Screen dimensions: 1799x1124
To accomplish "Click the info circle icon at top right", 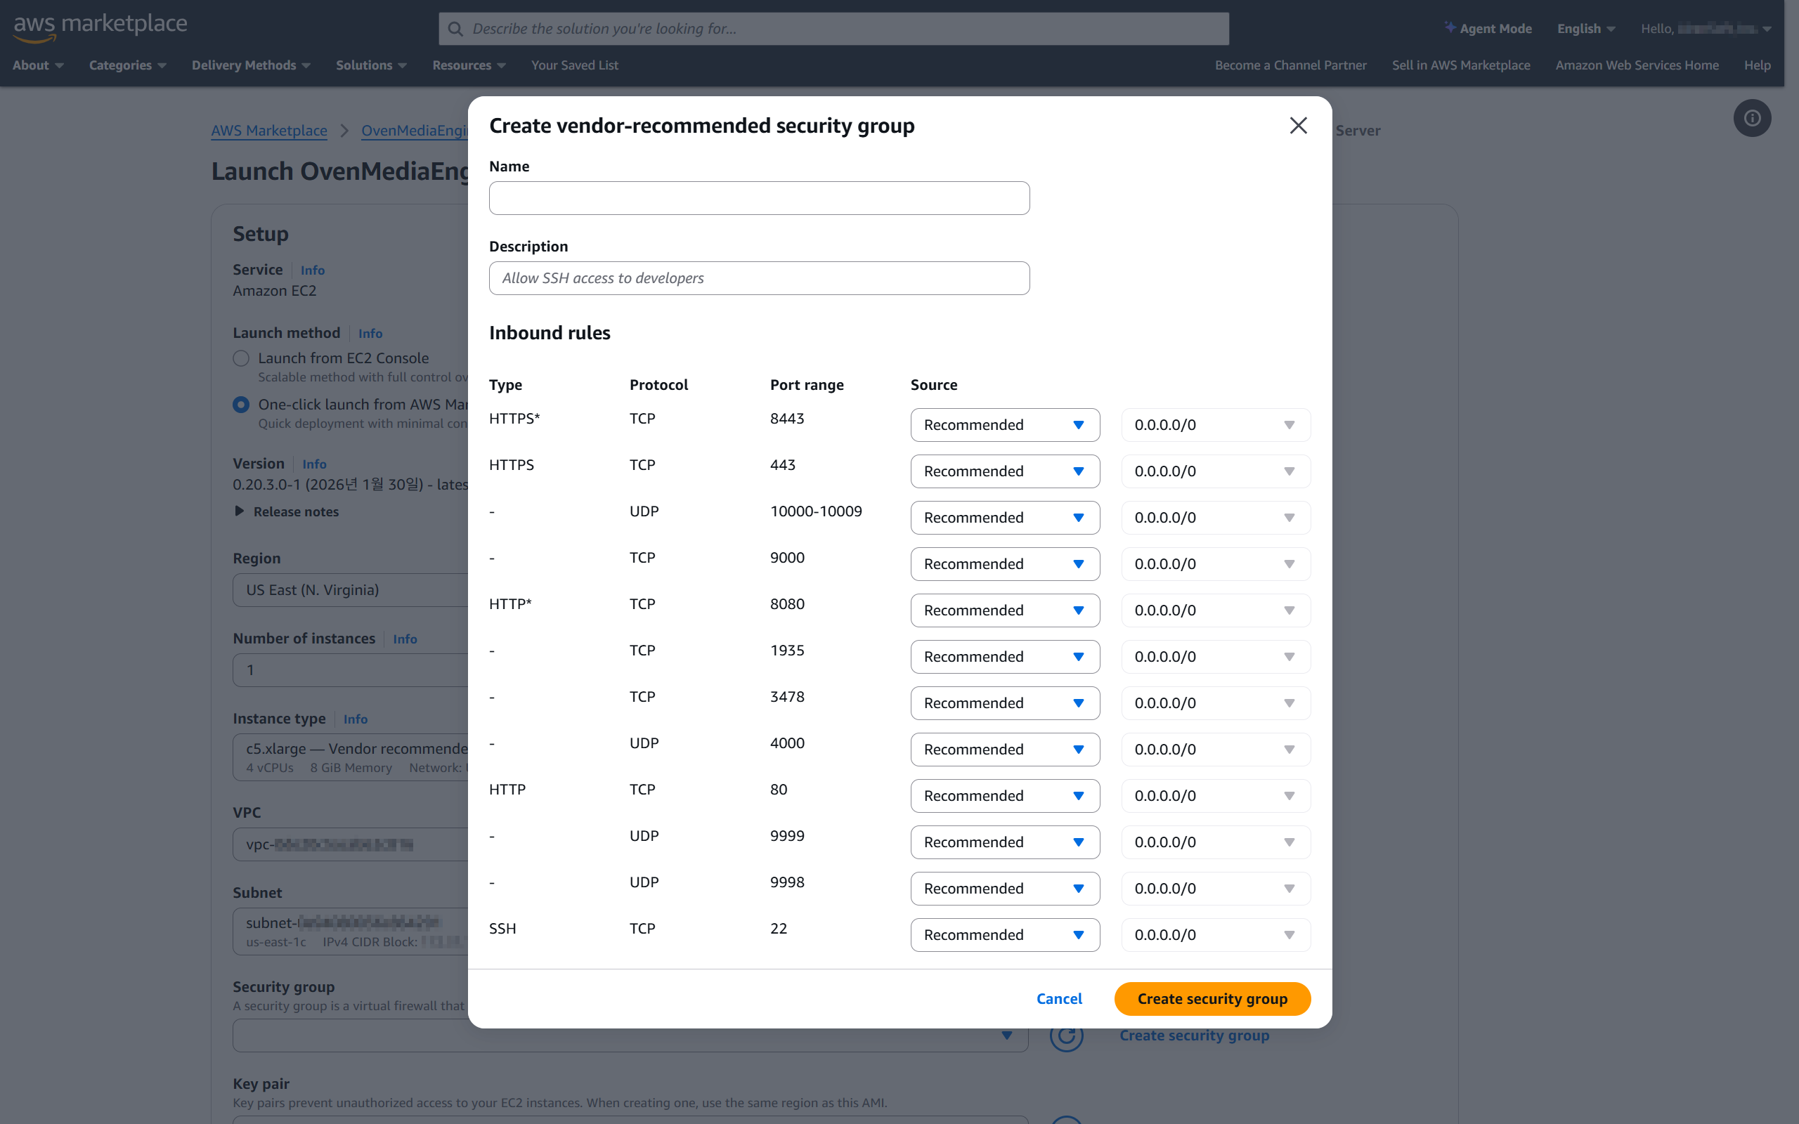I will pyautogui.click(x=1751, y=118).
